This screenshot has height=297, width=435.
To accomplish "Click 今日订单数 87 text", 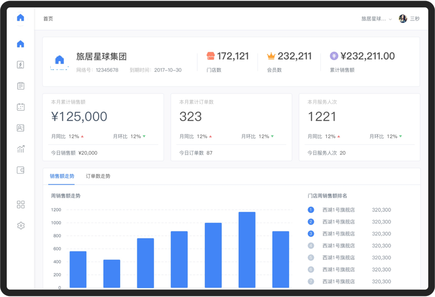I will [x=196, y=153].
